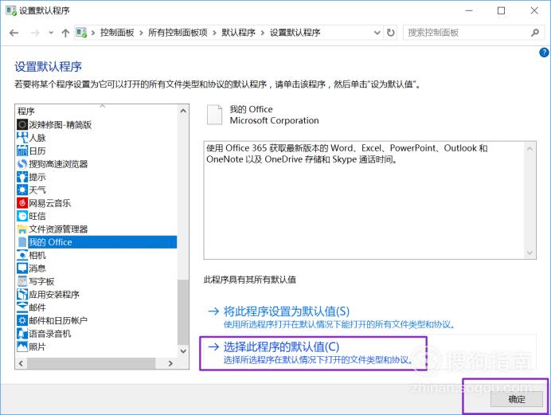This screenshot has width=551, height=415.
Task: Click the 照片 photos icon
Action: pos(22,346)
